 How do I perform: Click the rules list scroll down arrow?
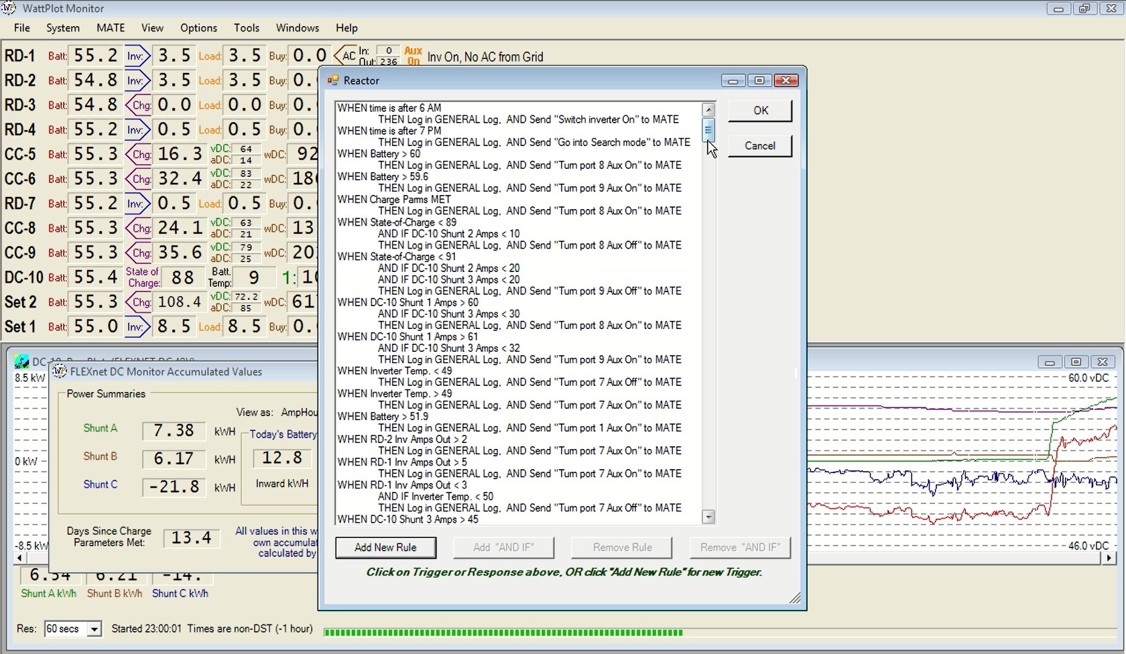[x=708, y=517]
